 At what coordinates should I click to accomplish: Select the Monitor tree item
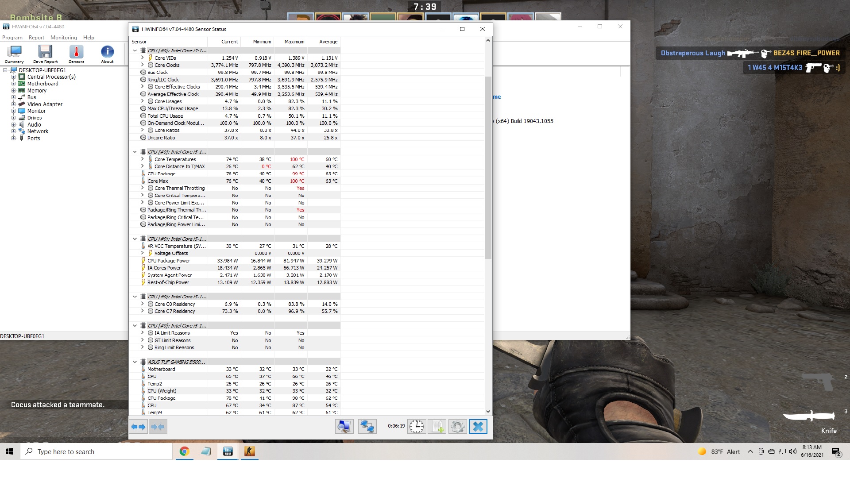click(36, 111)
